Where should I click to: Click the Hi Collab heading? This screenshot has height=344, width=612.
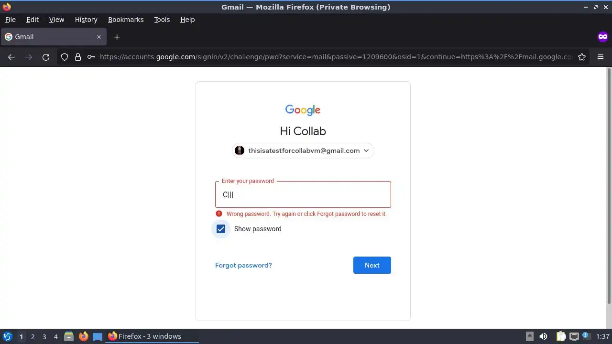pos(303,131)
